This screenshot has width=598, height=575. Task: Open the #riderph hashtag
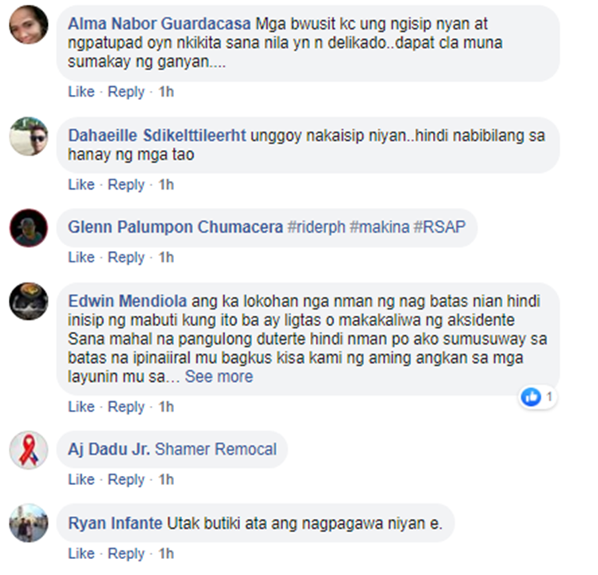(x=317, y=227)
